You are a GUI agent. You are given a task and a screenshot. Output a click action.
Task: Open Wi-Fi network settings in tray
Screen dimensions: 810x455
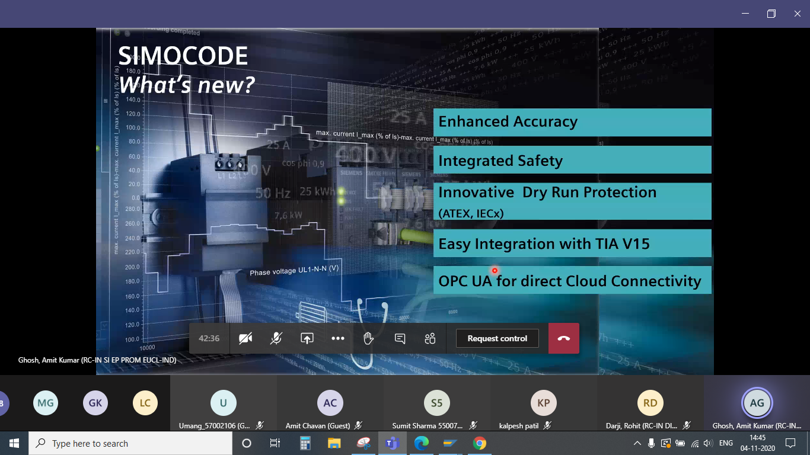[x=694, y=443]
